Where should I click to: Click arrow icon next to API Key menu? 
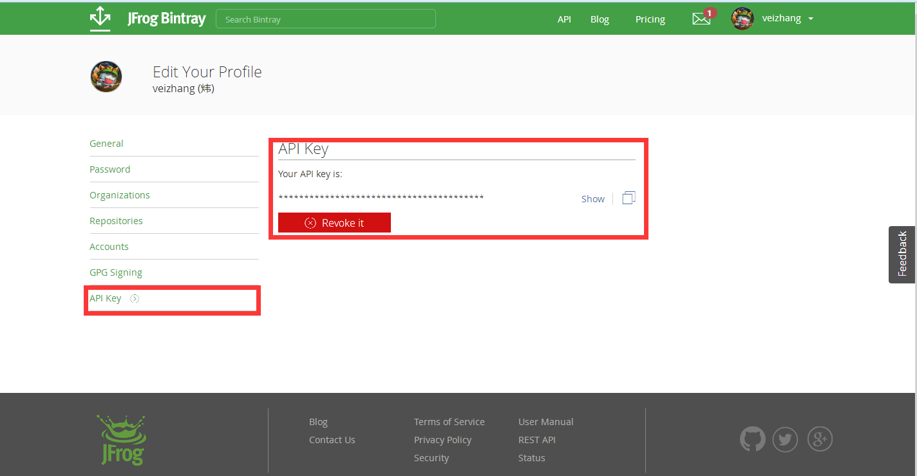tap(134, 298)
